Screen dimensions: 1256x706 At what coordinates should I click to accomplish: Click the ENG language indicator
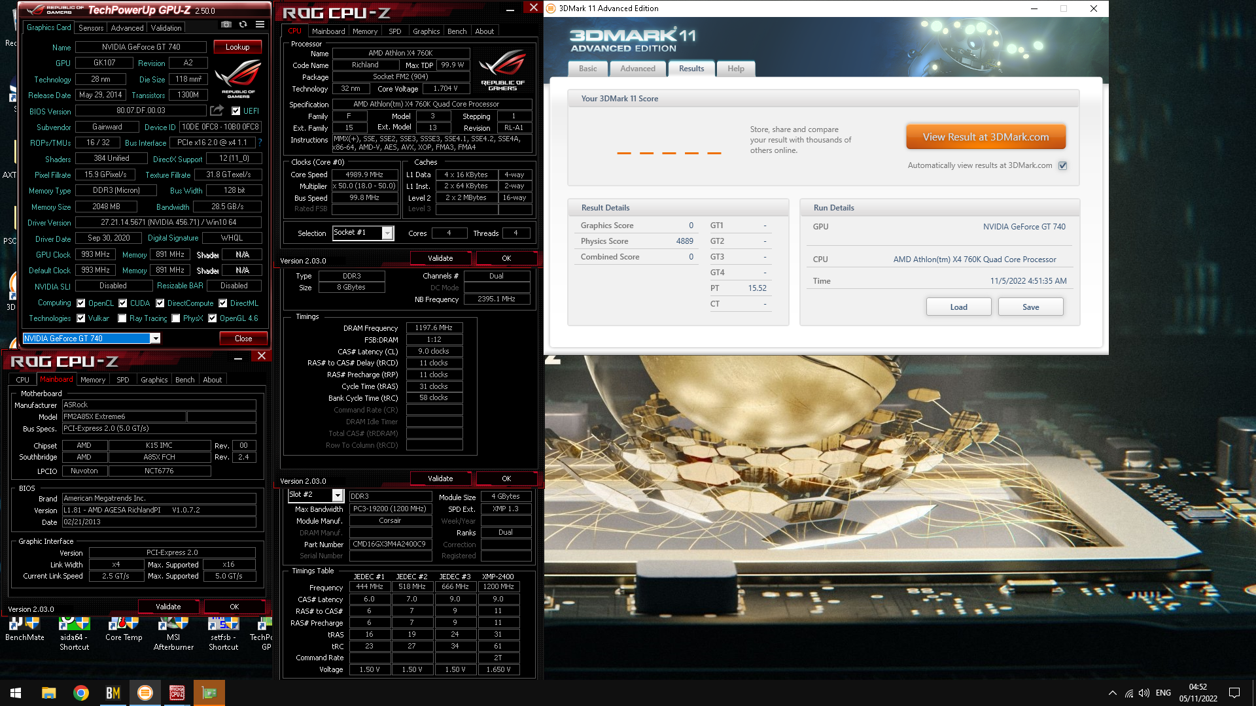pyautogui.click(x=1163, y=693)
